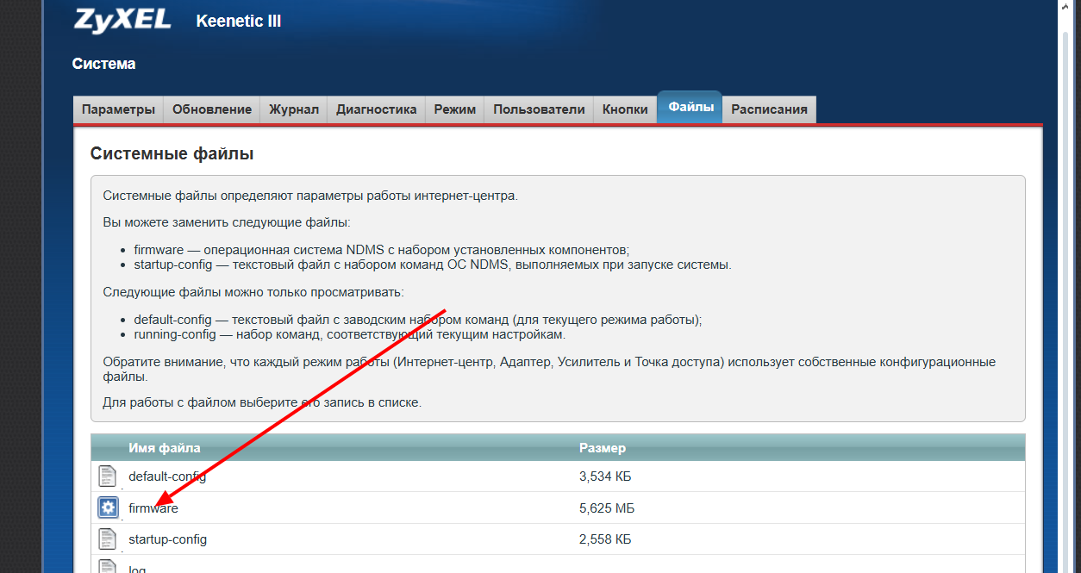This screenshot has height=573, width=1081.
Task: Switch to the Обновление tab
Action: click(x=212, y=109)
